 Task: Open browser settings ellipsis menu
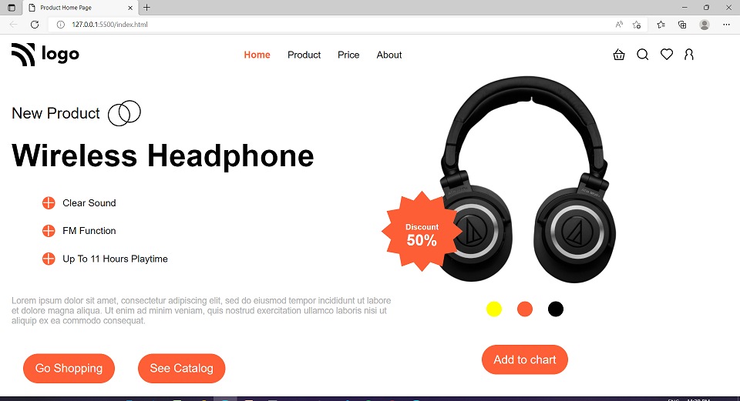[726, 25]
